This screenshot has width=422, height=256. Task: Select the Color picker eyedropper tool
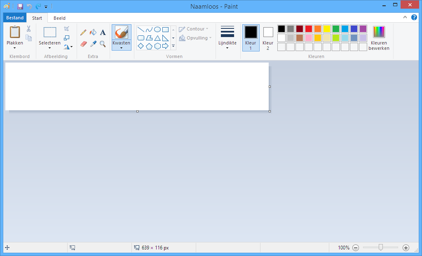[93, 44]
